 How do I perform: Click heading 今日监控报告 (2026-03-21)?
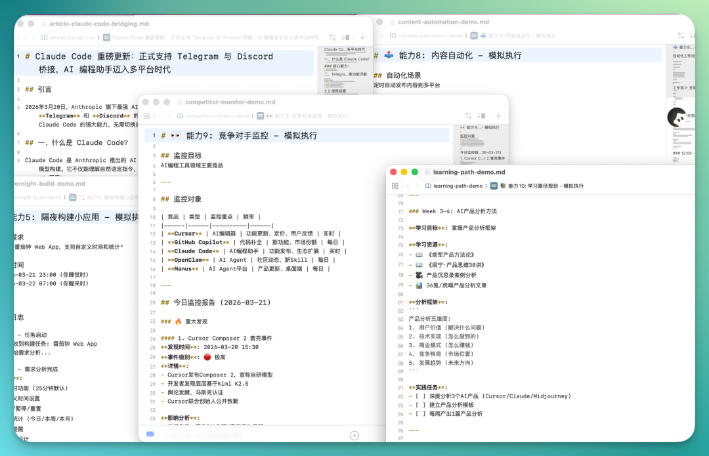coord(216,302)
